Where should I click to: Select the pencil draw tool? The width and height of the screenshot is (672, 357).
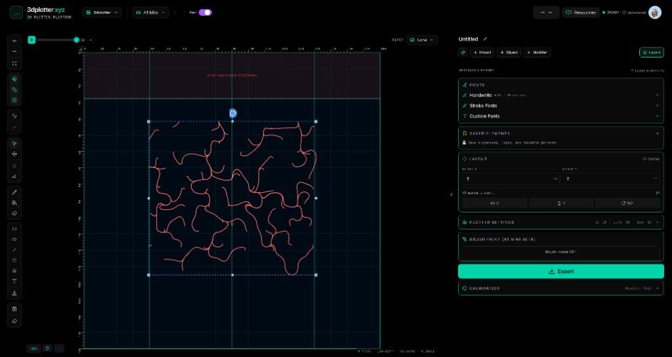pos(14,192)
